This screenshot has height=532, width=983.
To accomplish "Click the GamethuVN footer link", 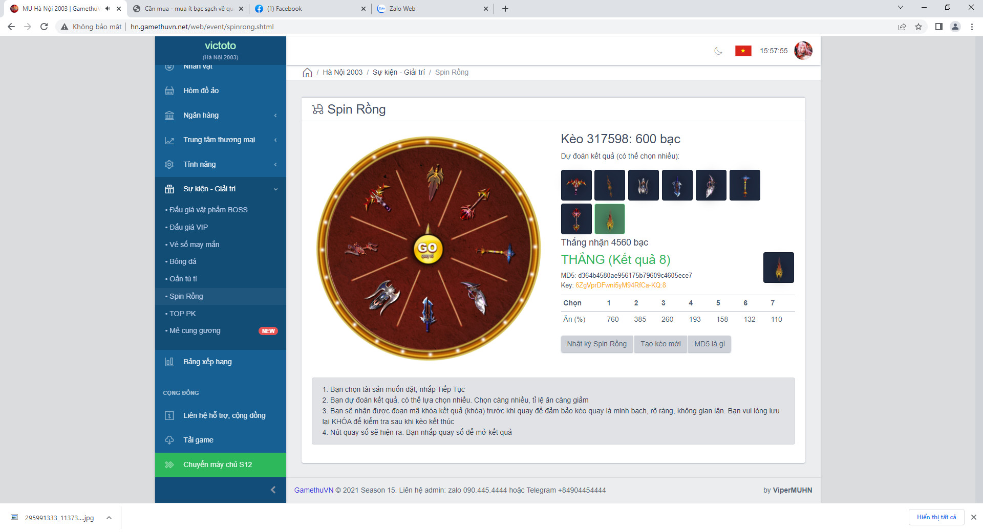I will tap(313, 490).
